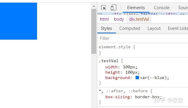This screenshot has height=108, width=188.
Task: Open the Styles pane tab
Action: 106,28
